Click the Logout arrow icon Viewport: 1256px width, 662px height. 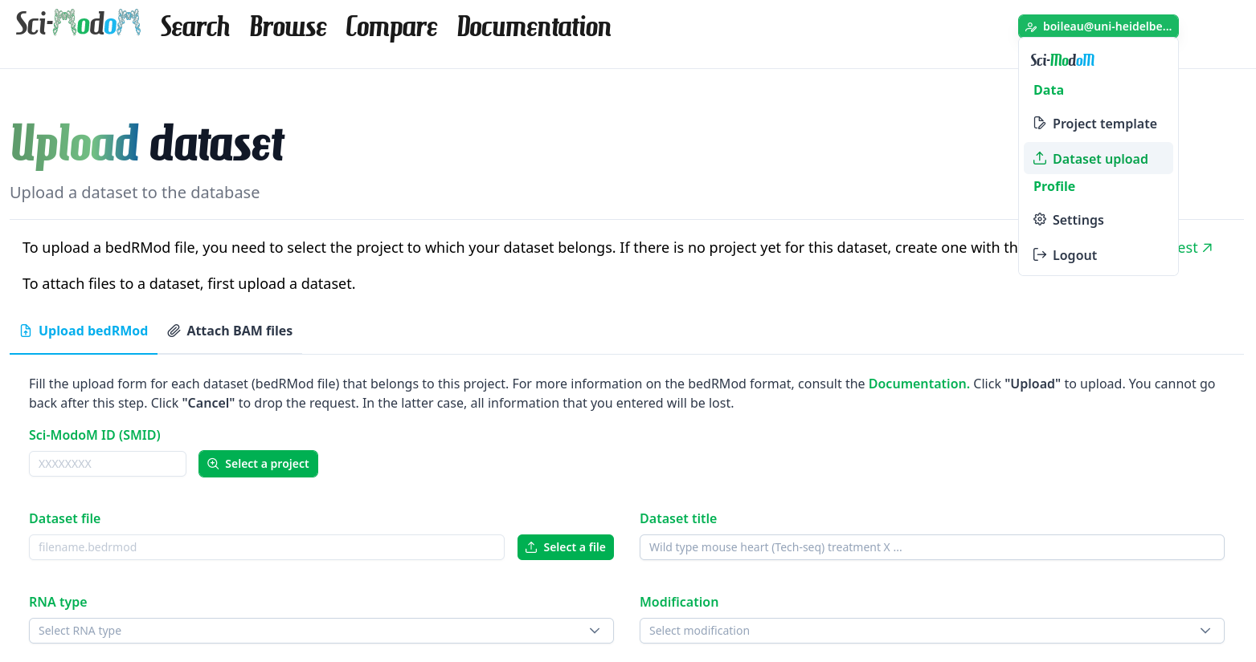tap(1039, 255)
